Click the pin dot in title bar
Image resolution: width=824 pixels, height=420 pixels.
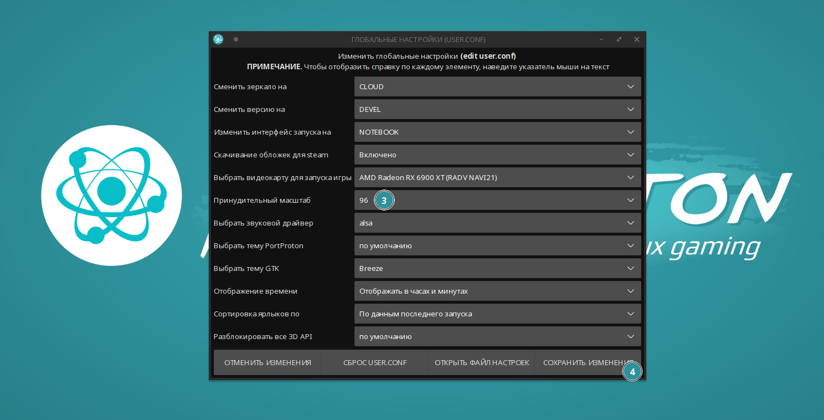(x=236, y=39)
